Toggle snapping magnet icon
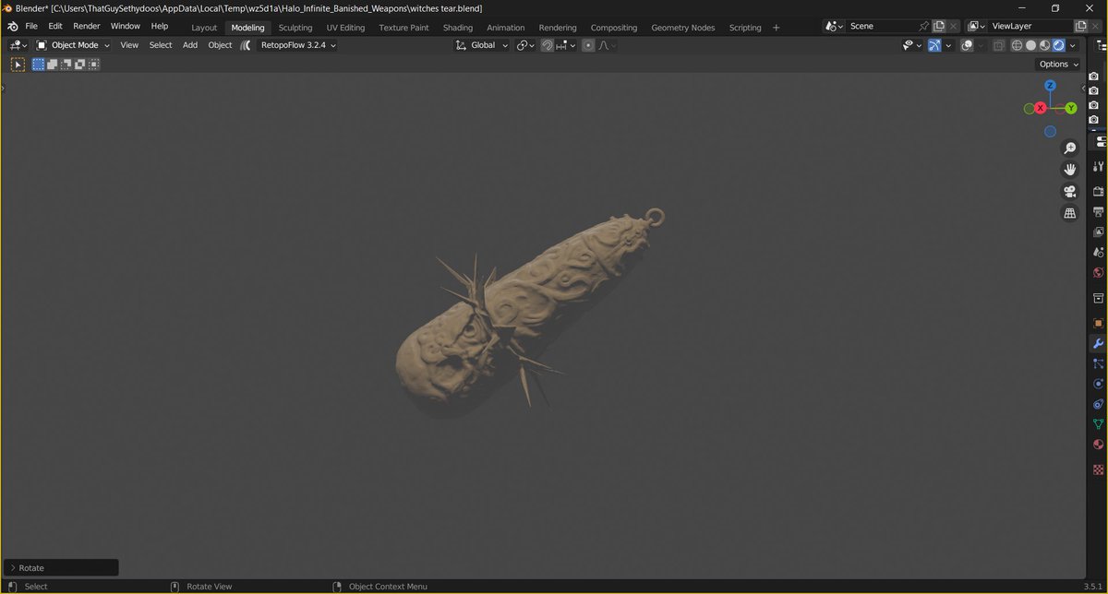This screenshot has width=1108, height=594. (x=547, y=44)
